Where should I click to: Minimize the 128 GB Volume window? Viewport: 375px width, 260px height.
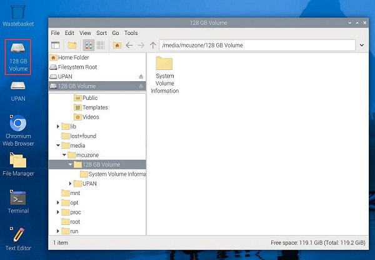click(349, 23)
